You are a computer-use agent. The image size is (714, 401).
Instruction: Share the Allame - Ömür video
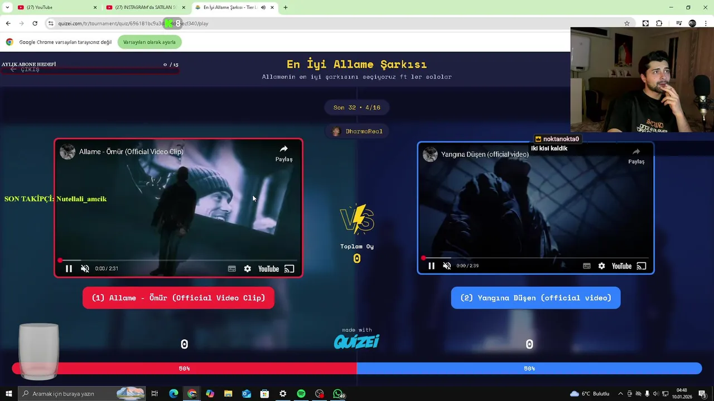(283, 153)
